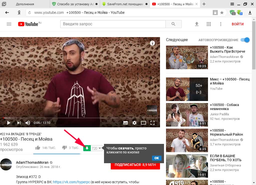Open the AdamThomasMoran channel name link
This screenshot has width=256, height=185.
click(x=32, y=162)
